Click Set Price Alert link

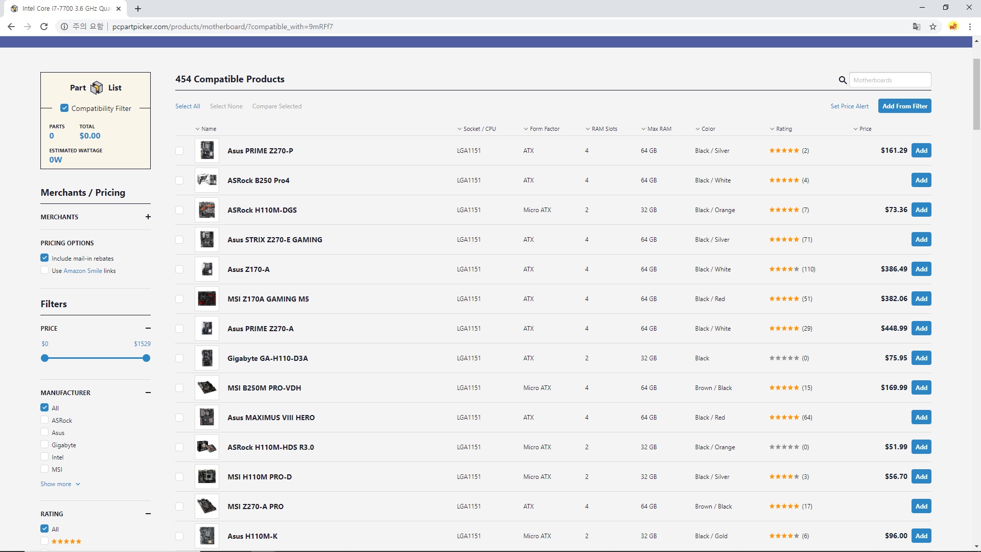849,106
